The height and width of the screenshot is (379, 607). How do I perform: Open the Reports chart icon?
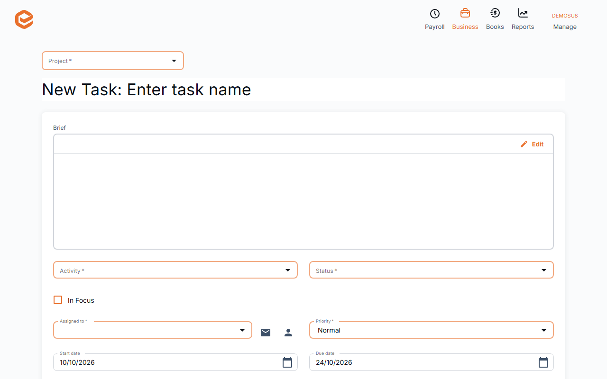point(523,13)
